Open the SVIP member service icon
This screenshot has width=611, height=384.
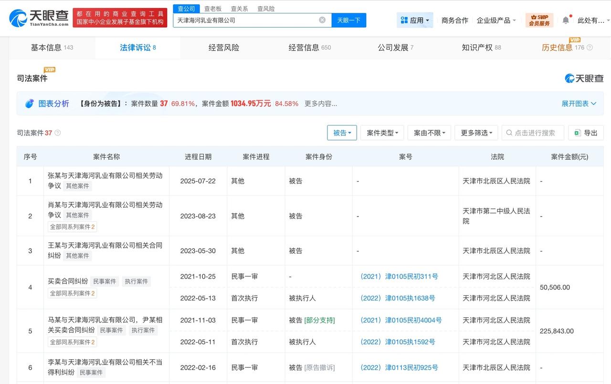(539, 20)
